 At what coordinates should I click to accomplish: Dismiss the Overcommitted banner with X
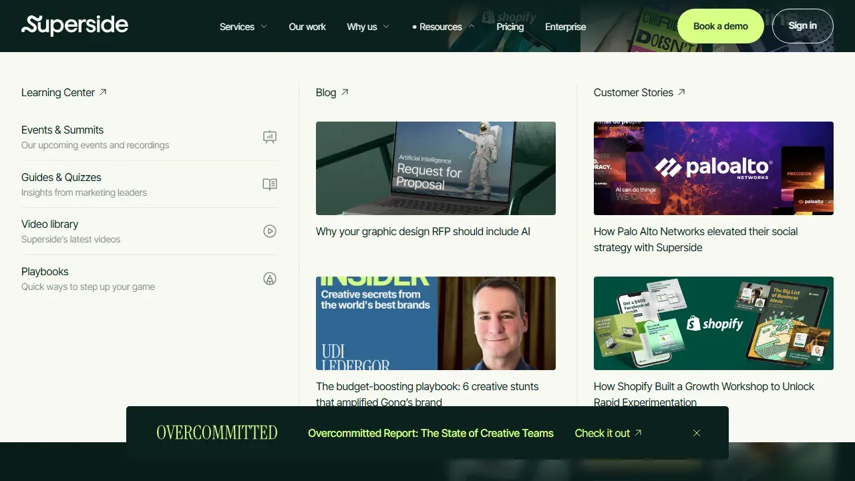click(697, 433)
